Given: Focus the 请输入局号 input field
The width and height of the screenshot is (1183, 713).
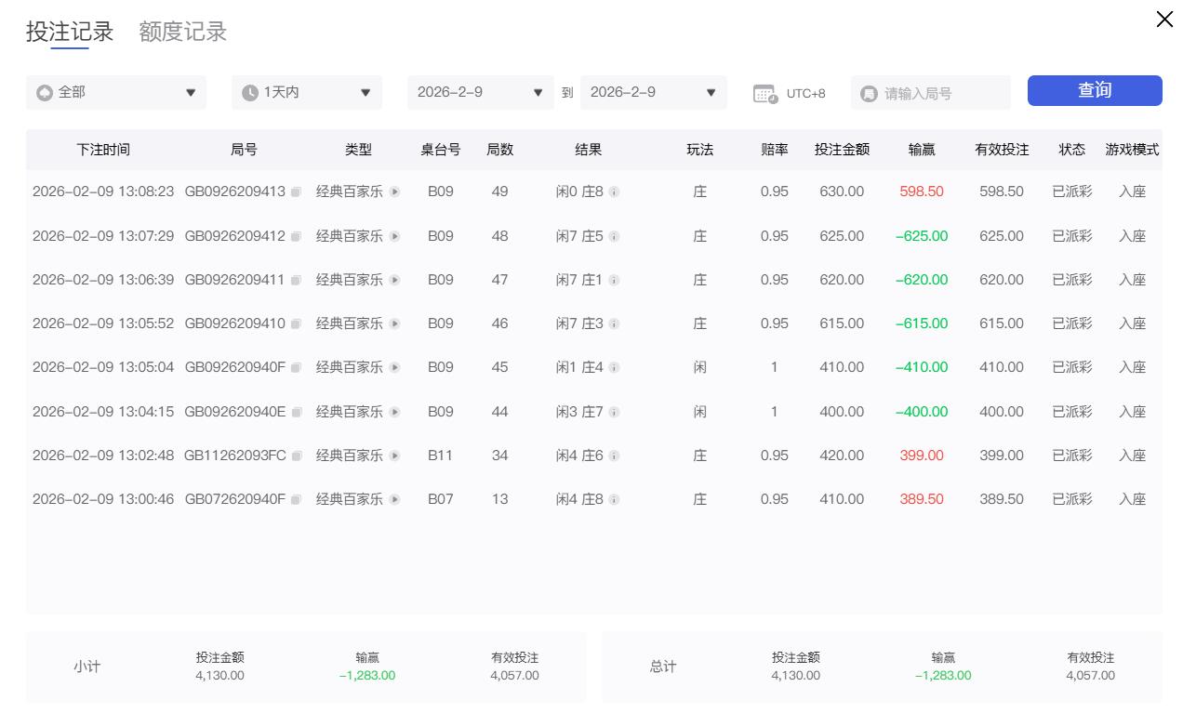Looking at the screenshot, I should (x=939, y=94).
